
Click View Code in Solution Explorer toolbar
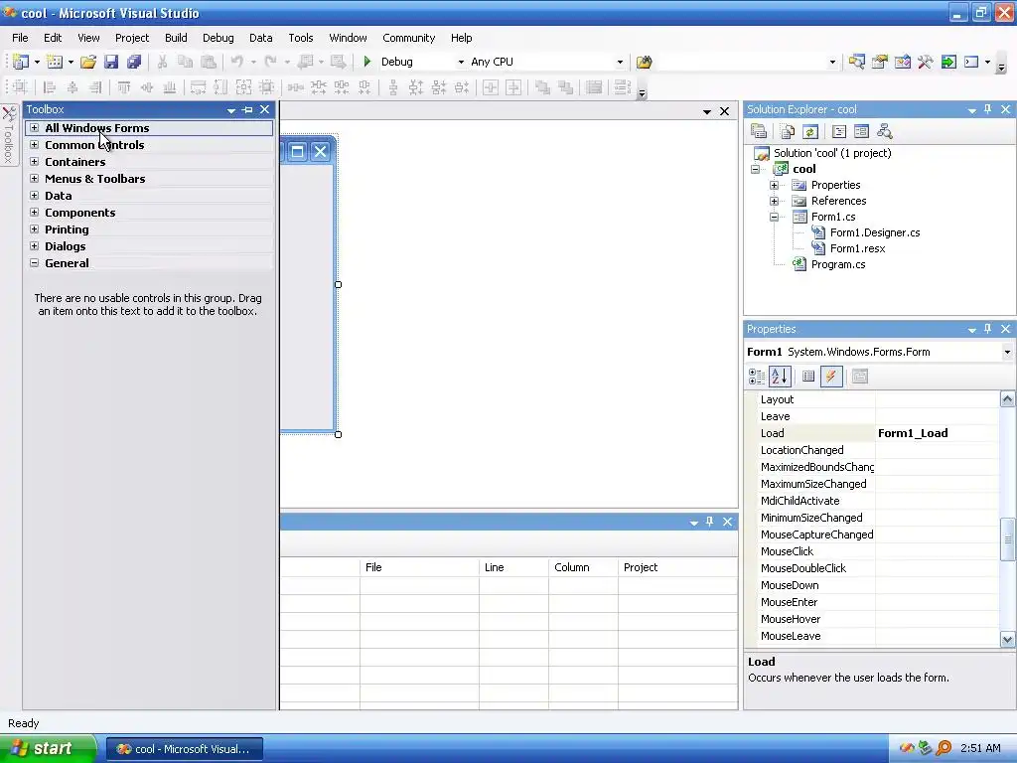click(x=838, y=132)
